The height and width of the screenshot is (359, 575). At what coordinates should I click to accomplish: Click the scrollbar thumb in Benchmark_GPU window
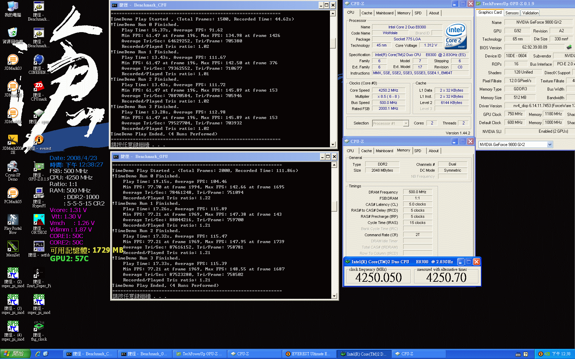(334, 207)
